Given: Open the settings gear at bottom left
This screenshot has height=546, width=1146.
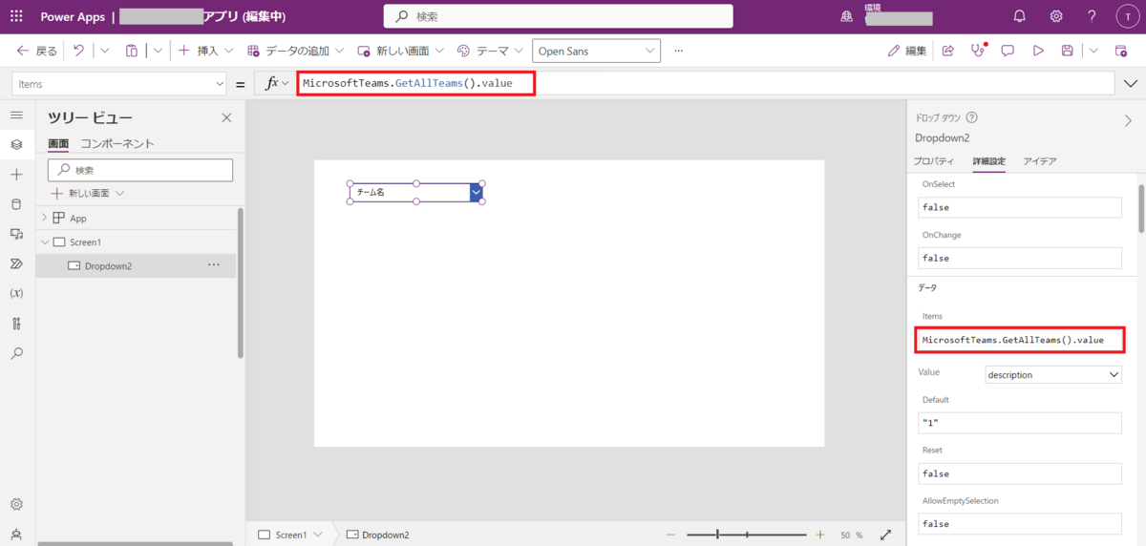Looking at the screenshot, I should pyautogui.click(x=16, y=504).
